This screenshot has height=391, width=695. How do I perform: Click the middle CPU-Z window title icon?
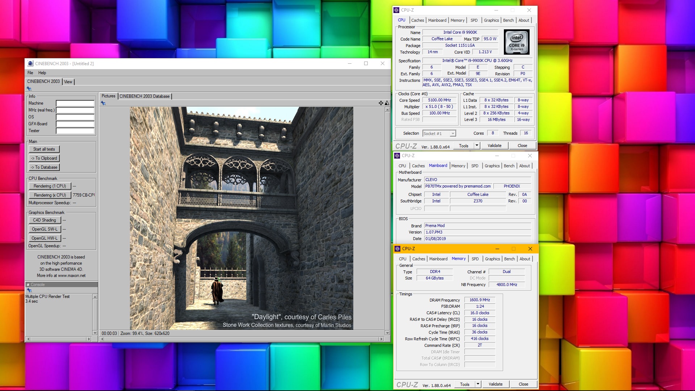tap(397, 156)
